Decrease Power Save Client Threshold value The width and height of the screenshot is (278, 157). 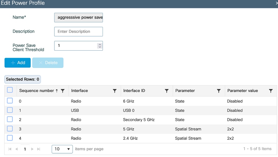coord(100,47)
